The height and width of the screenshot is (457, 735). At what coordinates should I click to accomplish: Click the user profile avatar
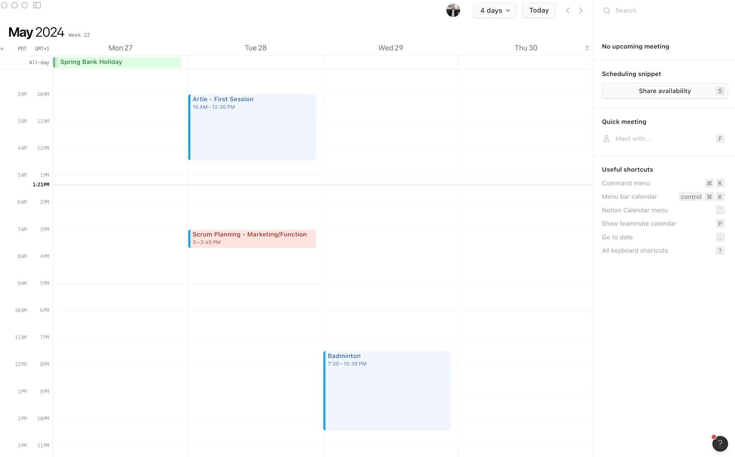(453, 10)
